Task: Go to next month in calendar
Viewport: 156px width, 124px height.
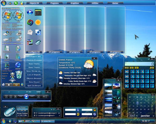Action: coord(153,116)
